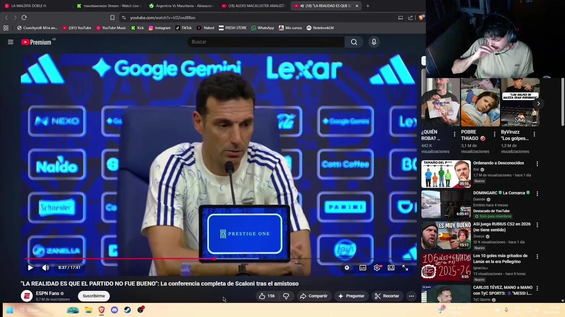Start voice search with the microphone icon
Screen dimensions: 565x317
click(x=374, y=42)
